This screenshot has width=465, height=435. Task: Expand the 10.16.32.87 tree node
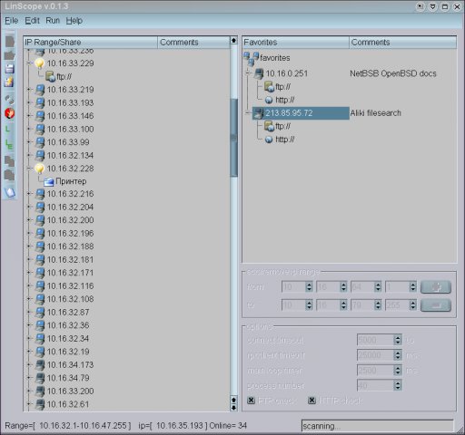tap(29, 312)
